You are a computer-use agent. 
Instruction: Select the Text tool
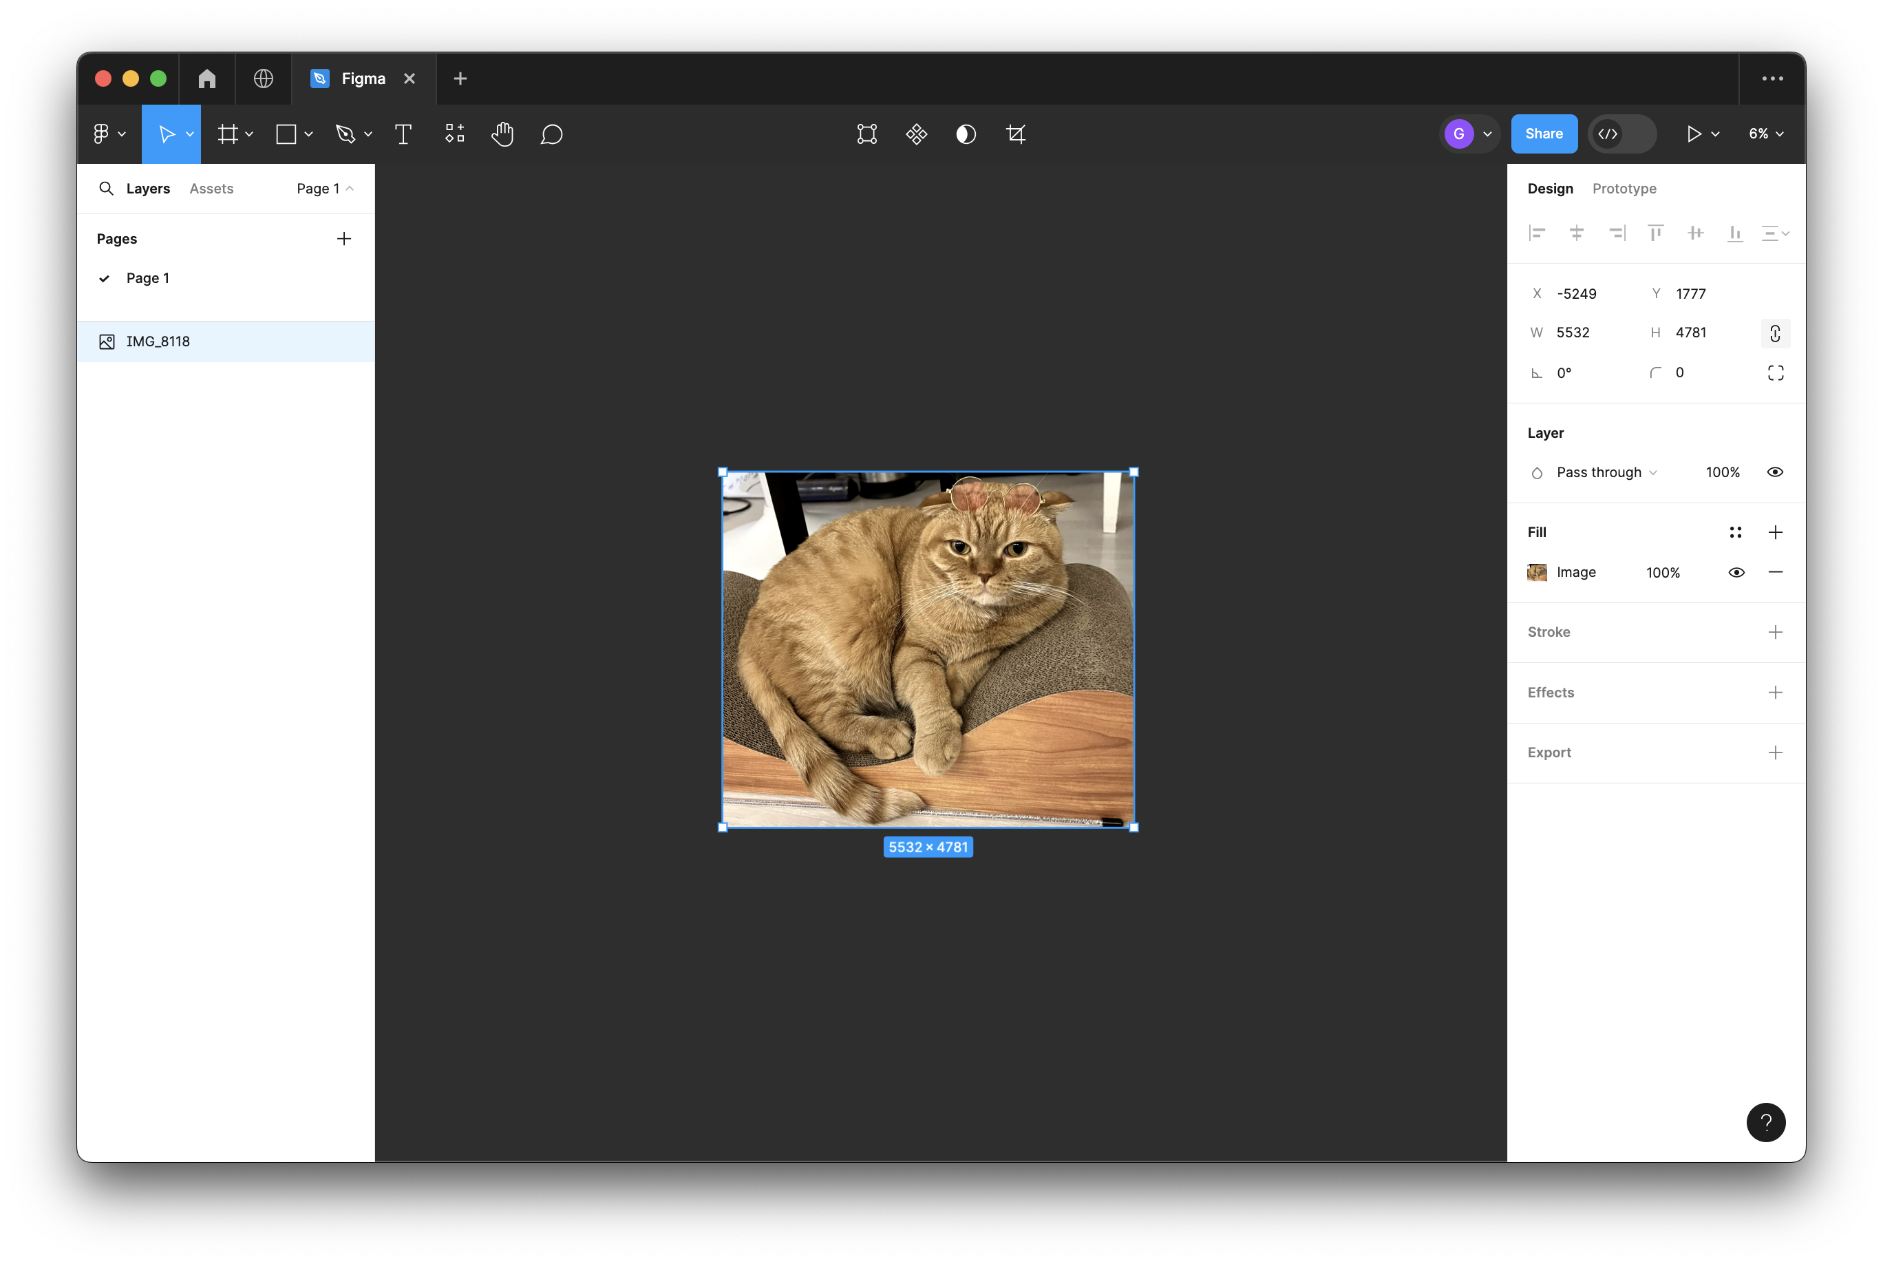[403, 134]
